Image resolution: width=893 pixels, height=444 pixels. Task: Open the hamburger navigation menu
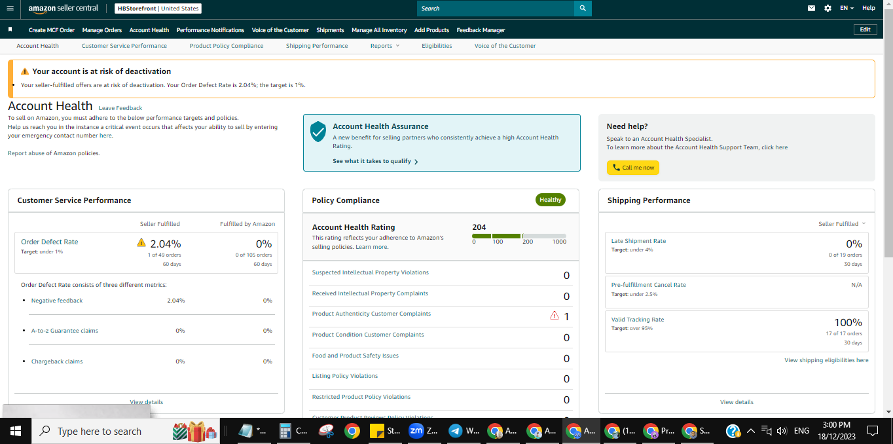(9, 9)
